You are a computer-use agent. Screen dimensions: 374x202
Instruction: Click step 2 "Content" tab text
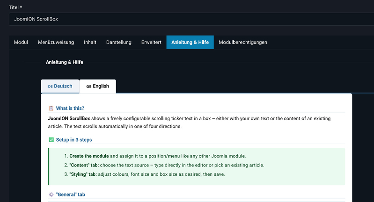click(x=84, y=166)
